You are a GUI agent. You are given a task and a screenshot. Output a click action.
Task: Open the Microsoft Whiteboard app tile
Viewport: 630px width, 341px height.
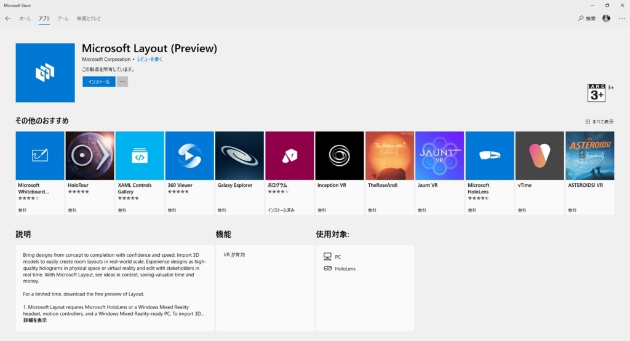coord(40,173)
